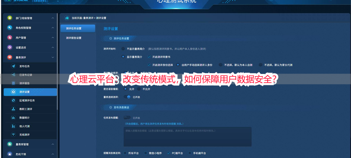Open 测评设置 menu item label

[25, 92]
